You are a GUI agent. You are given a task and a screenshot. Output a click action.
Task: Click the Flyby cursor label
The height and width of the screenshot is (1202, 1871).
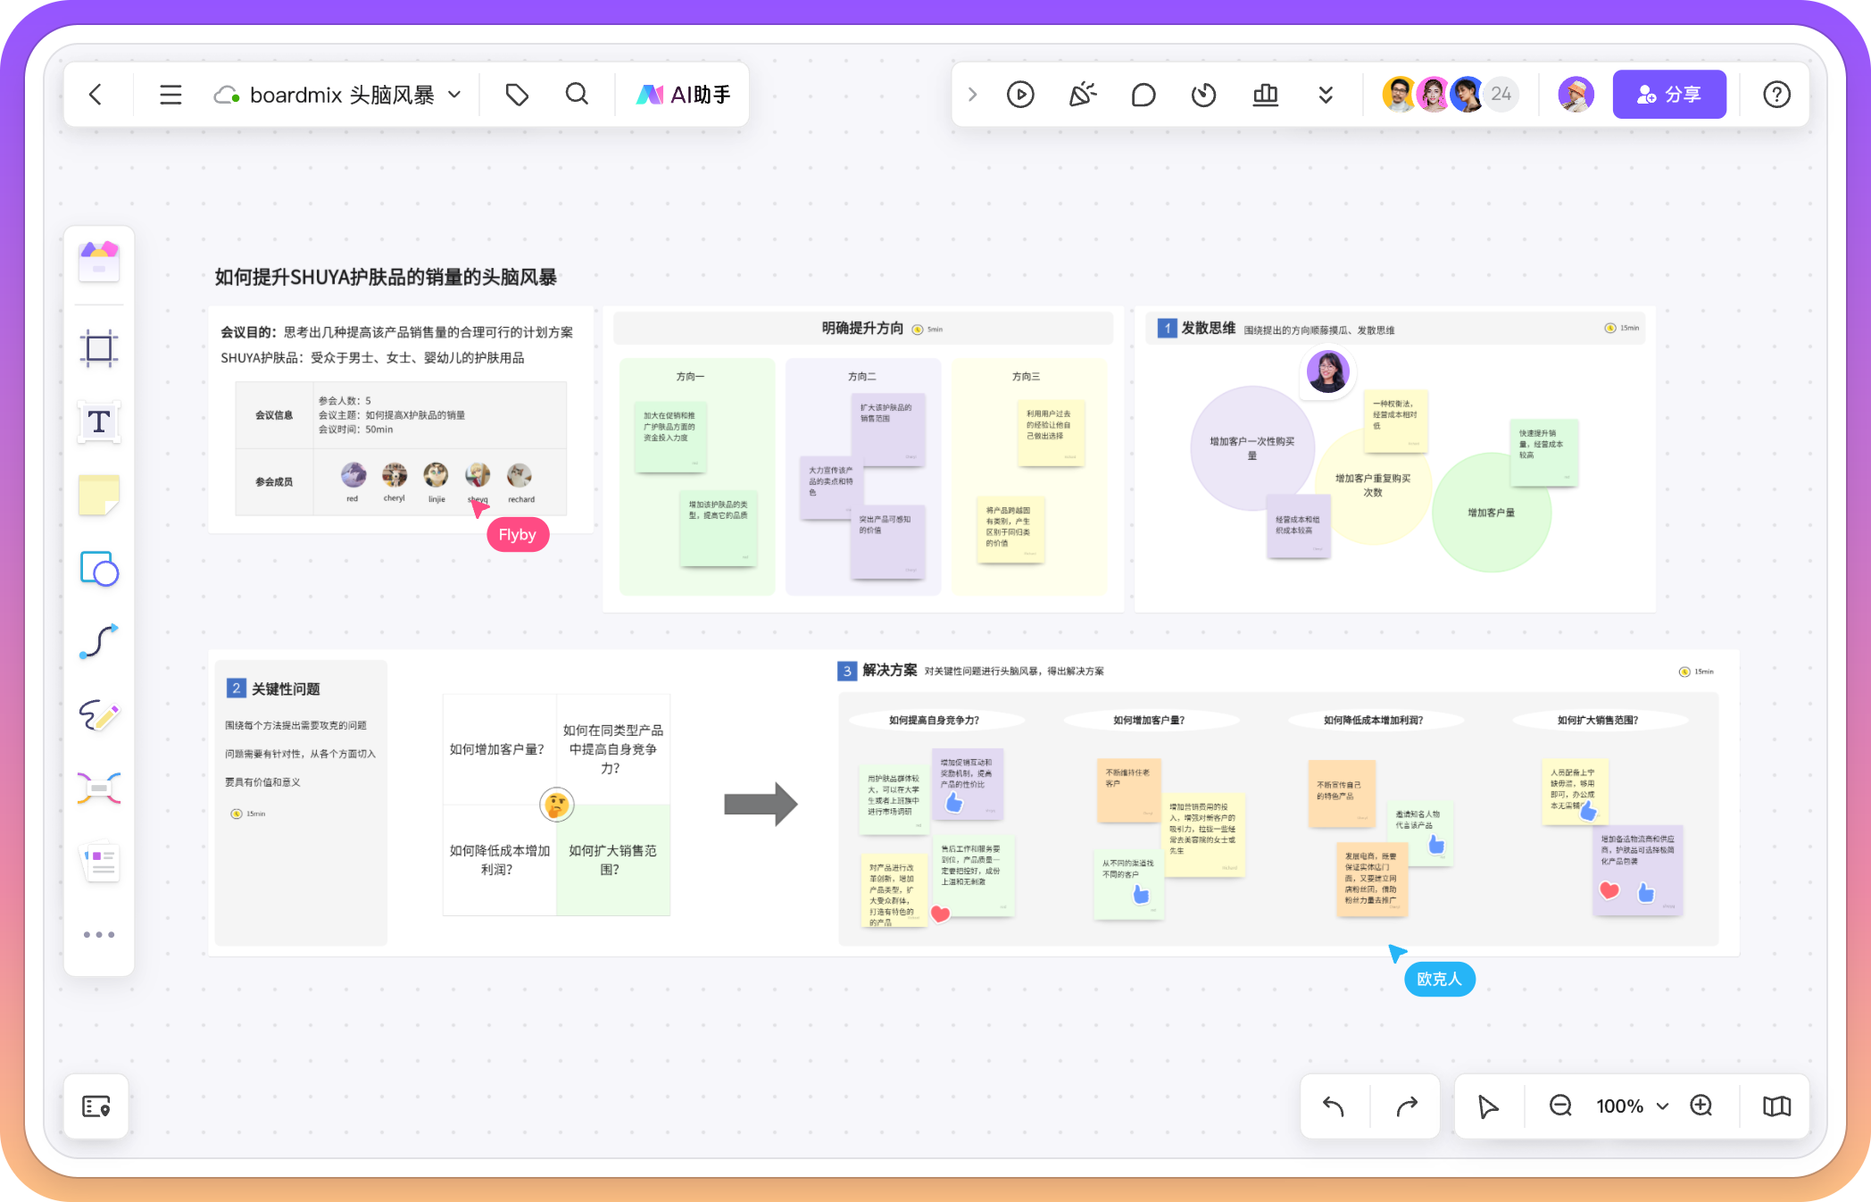tap(518, 535)
